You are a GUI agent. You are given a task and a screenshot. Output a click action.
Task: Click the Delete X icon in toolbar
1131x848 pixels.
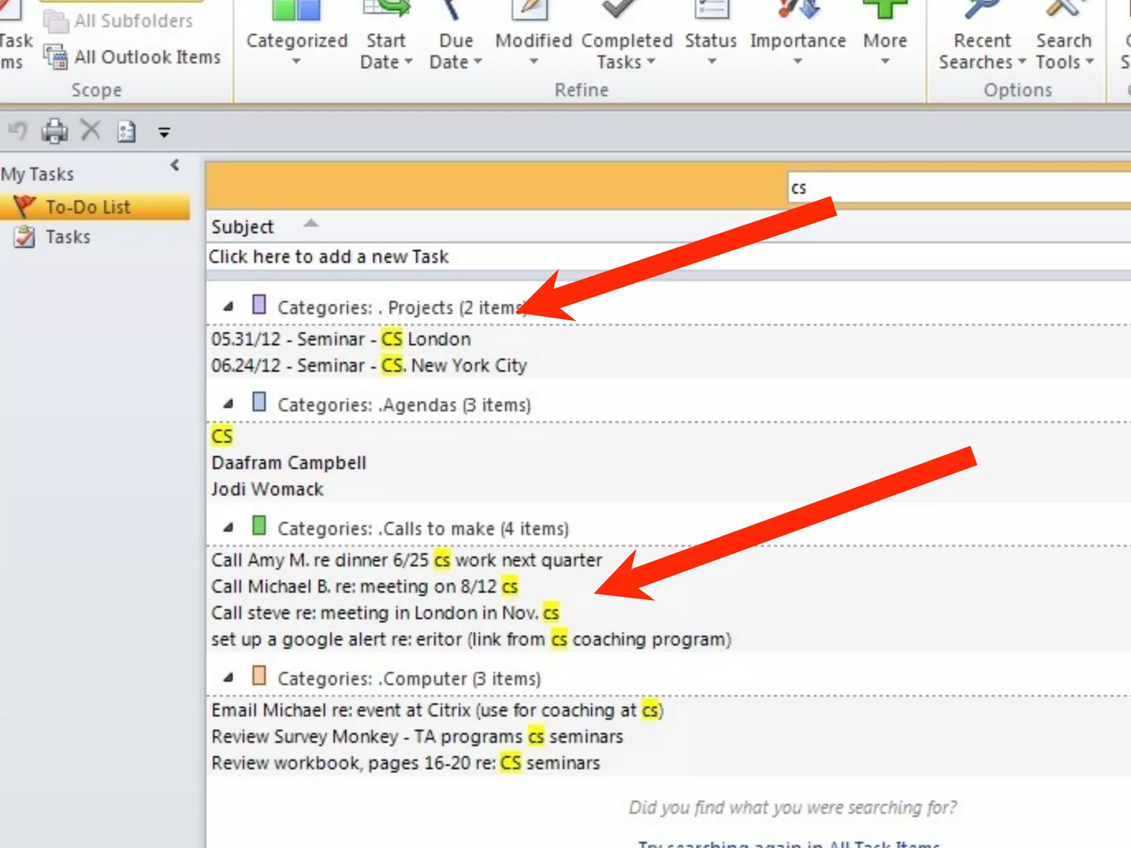91,131
